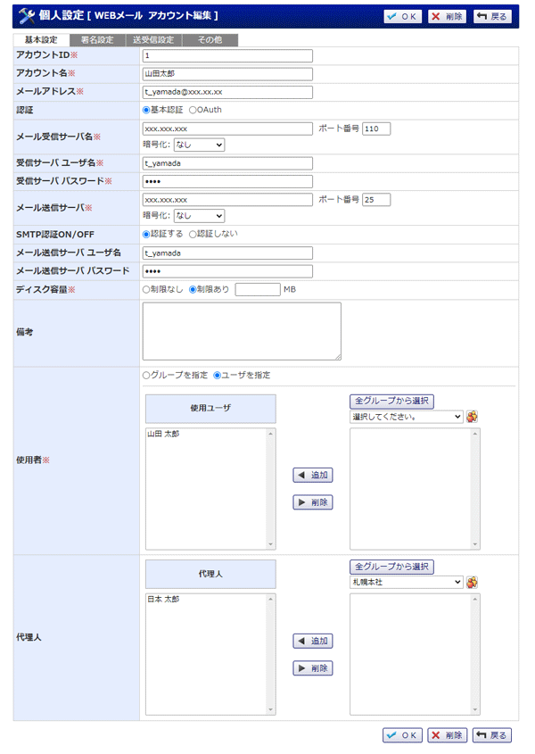Viewport: 535px width, 754px height.
Task: Open the 送受信設定 tab
Action: [154, 40]
